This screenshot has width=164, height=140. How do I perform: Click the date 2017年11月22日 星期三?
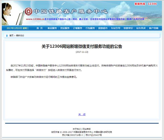click(x=18, y=28)
